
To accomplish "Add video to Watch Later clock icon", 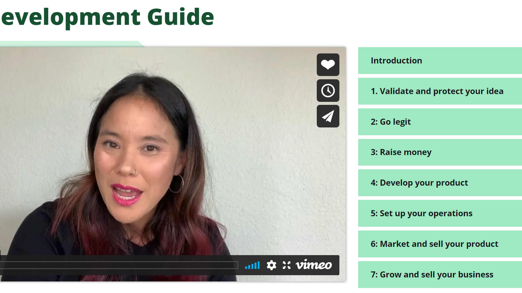I will coord(328,91).
